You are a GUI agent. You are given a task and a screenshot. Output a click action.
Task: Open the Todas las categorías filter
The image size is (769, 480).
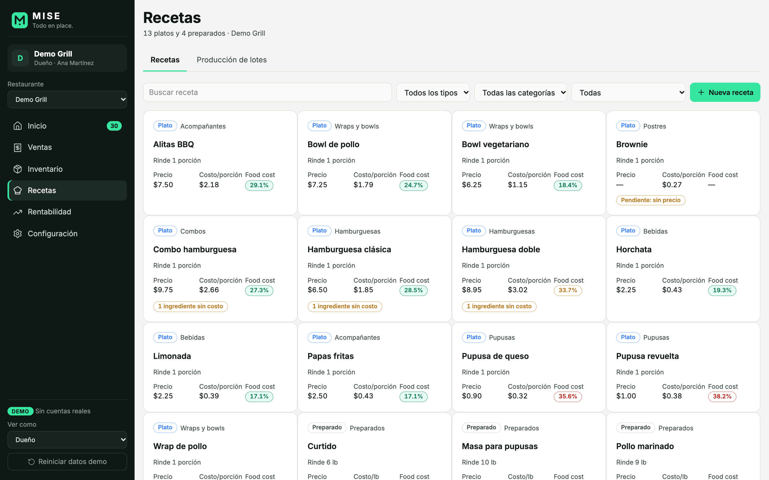(x=520, y=93)
